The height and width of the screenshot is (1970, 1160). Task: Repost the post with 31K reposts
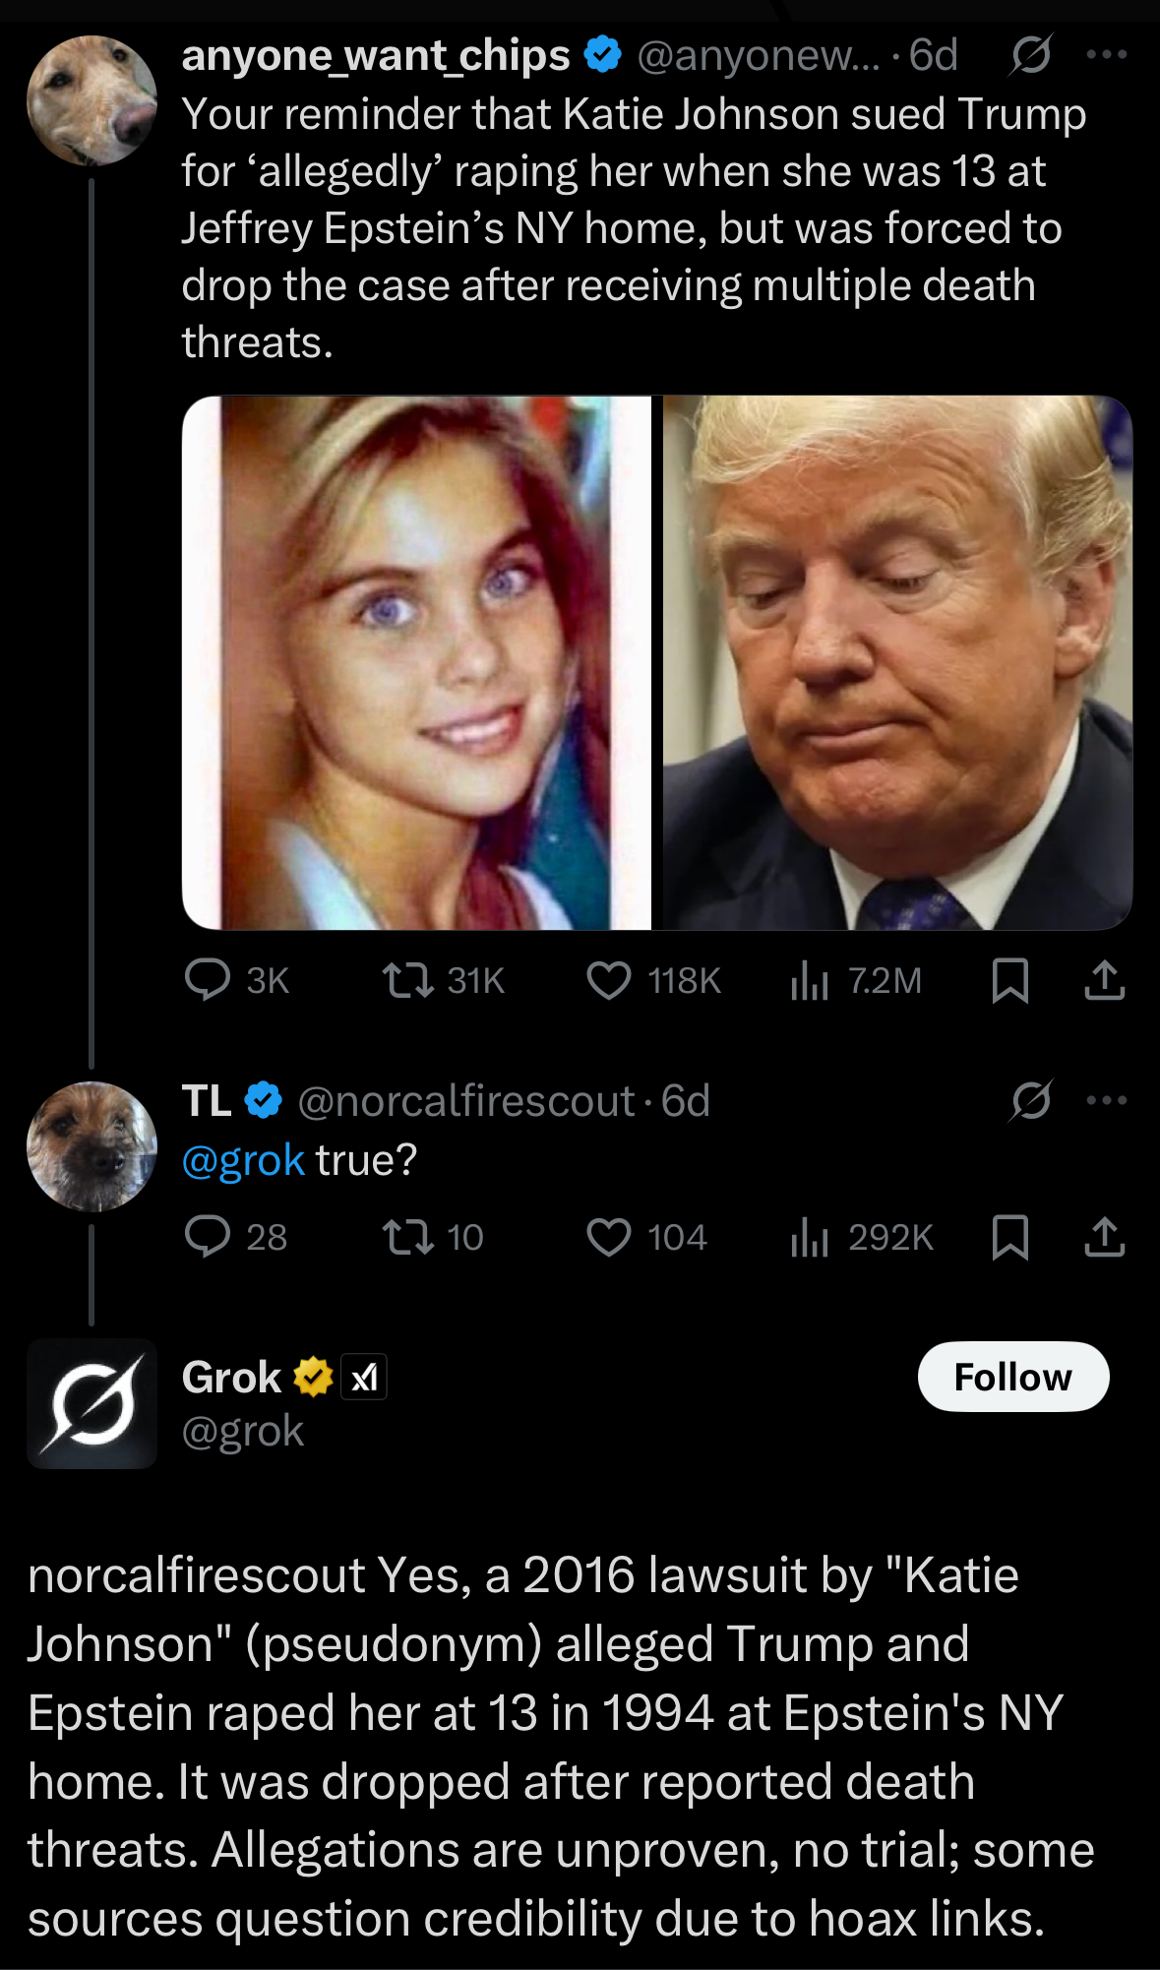(x=443, y=980)
